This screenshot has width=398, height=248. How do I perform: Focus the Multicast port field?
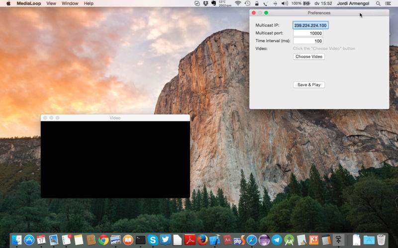308,33
